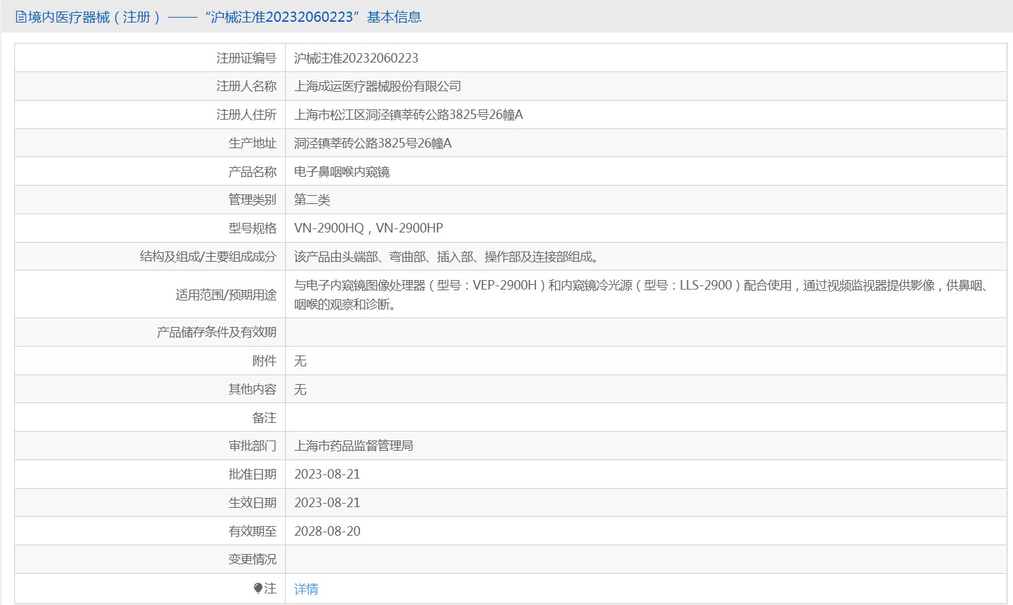Select registration number 沪械注准20232060223 in the table
This screenshot has width=1013, height=605.
click(356, 58)
